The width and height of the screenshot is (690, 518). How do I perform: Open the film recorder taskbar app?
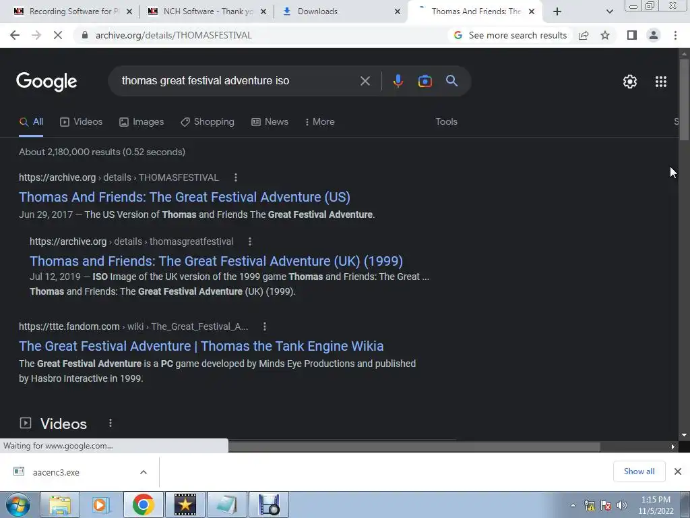click(269, 505)
